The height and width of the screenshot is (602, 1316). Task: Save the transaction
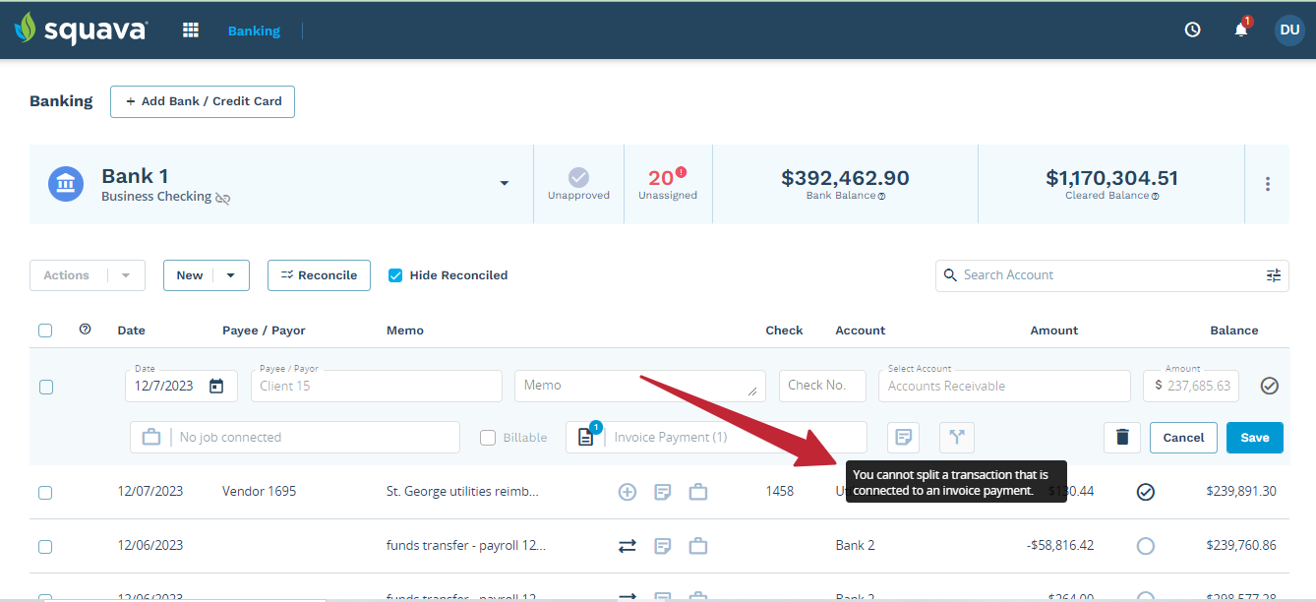[x=1255, y=438]
